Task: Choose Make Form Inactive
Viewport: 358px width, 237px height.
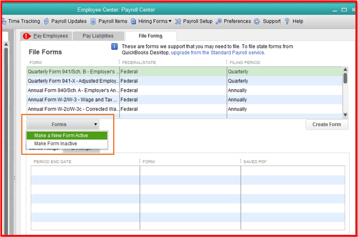Action: (x=67, y=143)
